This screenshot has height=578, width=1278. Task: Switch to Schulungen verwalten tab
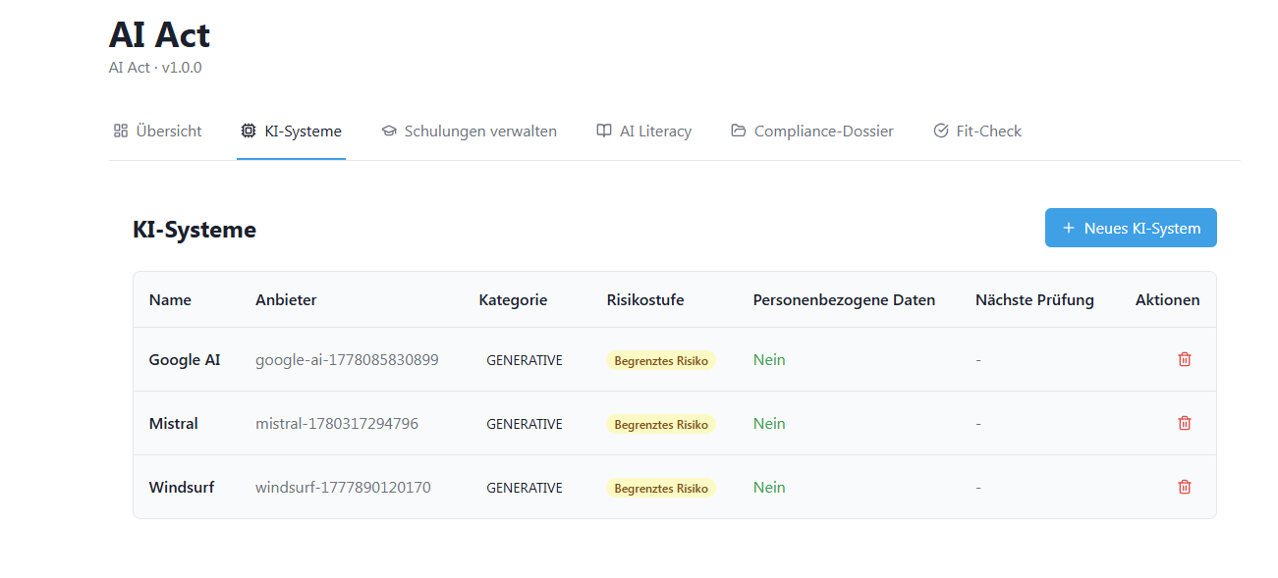pyautogui.click(x=469, y=131)
